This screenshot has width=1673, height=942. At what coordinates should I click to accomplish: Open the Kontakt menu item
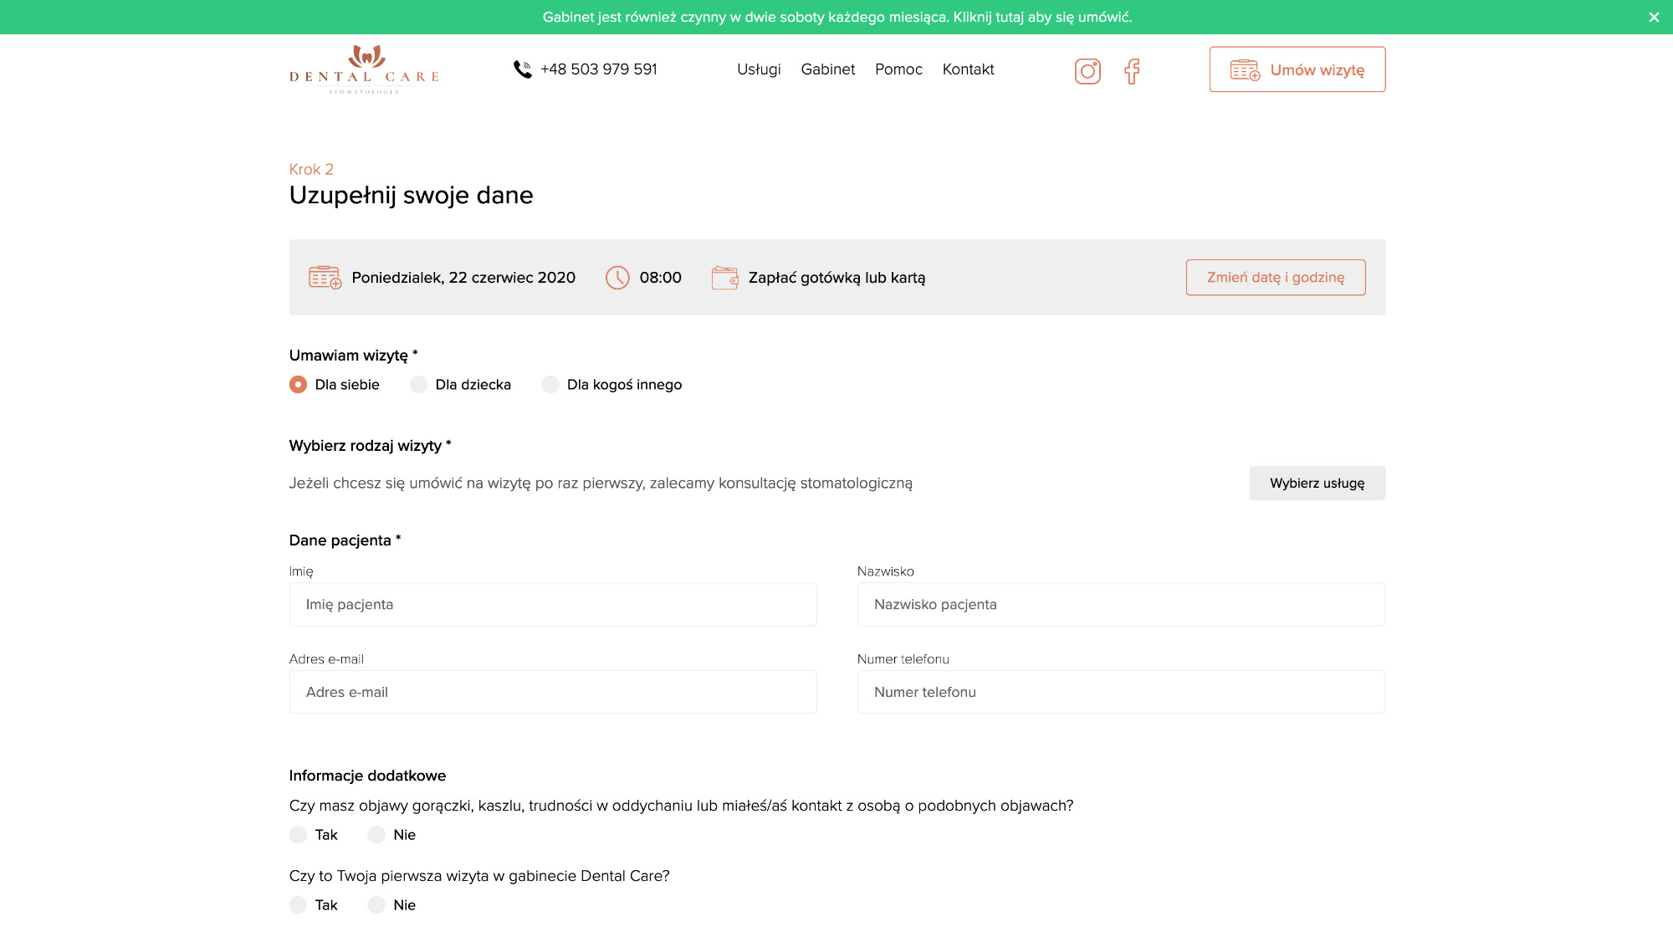(x=968, y=69)
